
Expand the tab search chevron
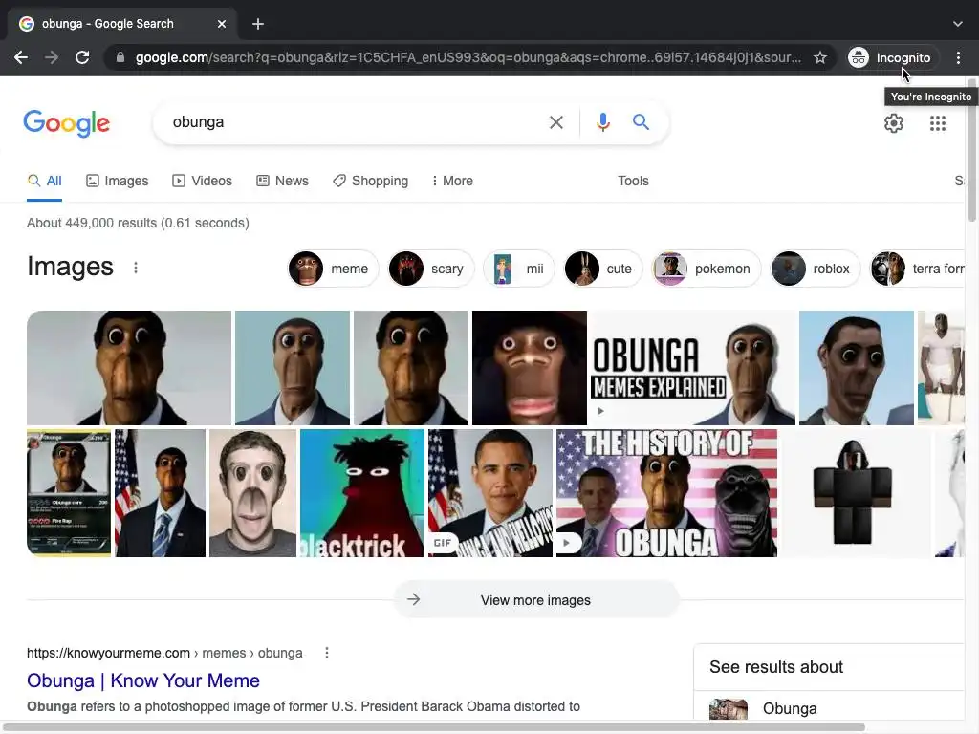pyautogui.click(x=958, y=24)
